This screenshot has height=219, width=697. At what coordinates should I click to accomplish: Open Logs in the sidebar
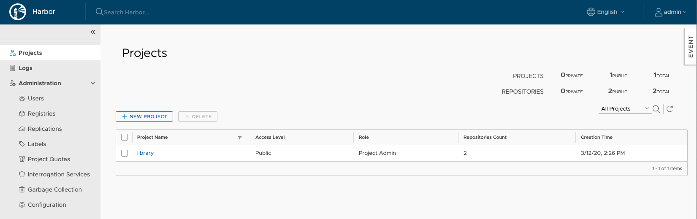(25, 68)
